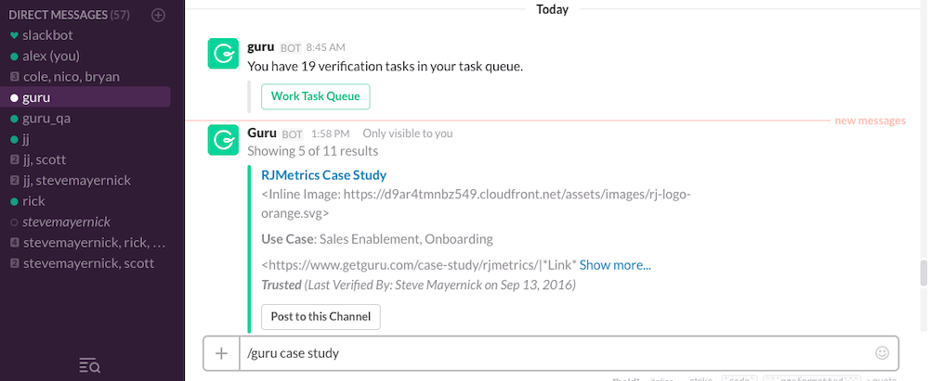Click the Use Case: Sales Enablement, Onboarding line
The height and width of the screenshot is (381, 929).
coord(377,239)
